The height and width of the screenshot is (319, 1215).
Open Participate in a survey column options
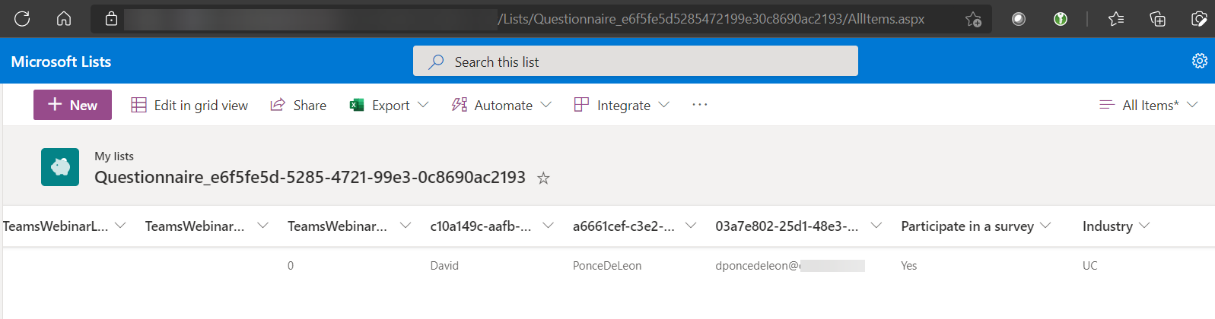[x=975, y=226]
